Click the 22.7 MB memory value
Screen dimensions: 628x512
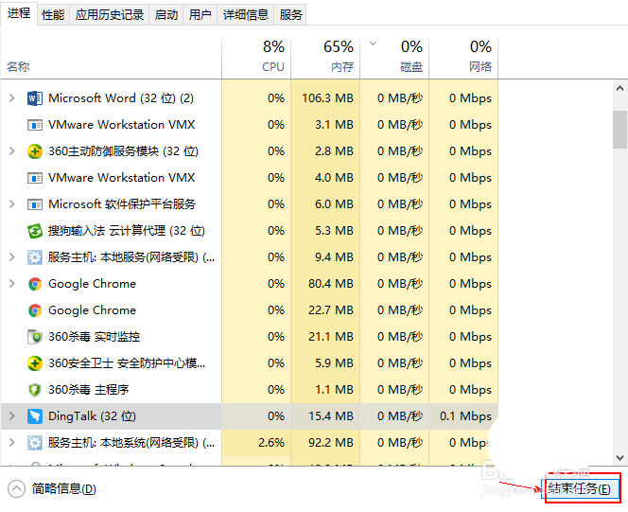pyautogui.click(x=331, y=310)
